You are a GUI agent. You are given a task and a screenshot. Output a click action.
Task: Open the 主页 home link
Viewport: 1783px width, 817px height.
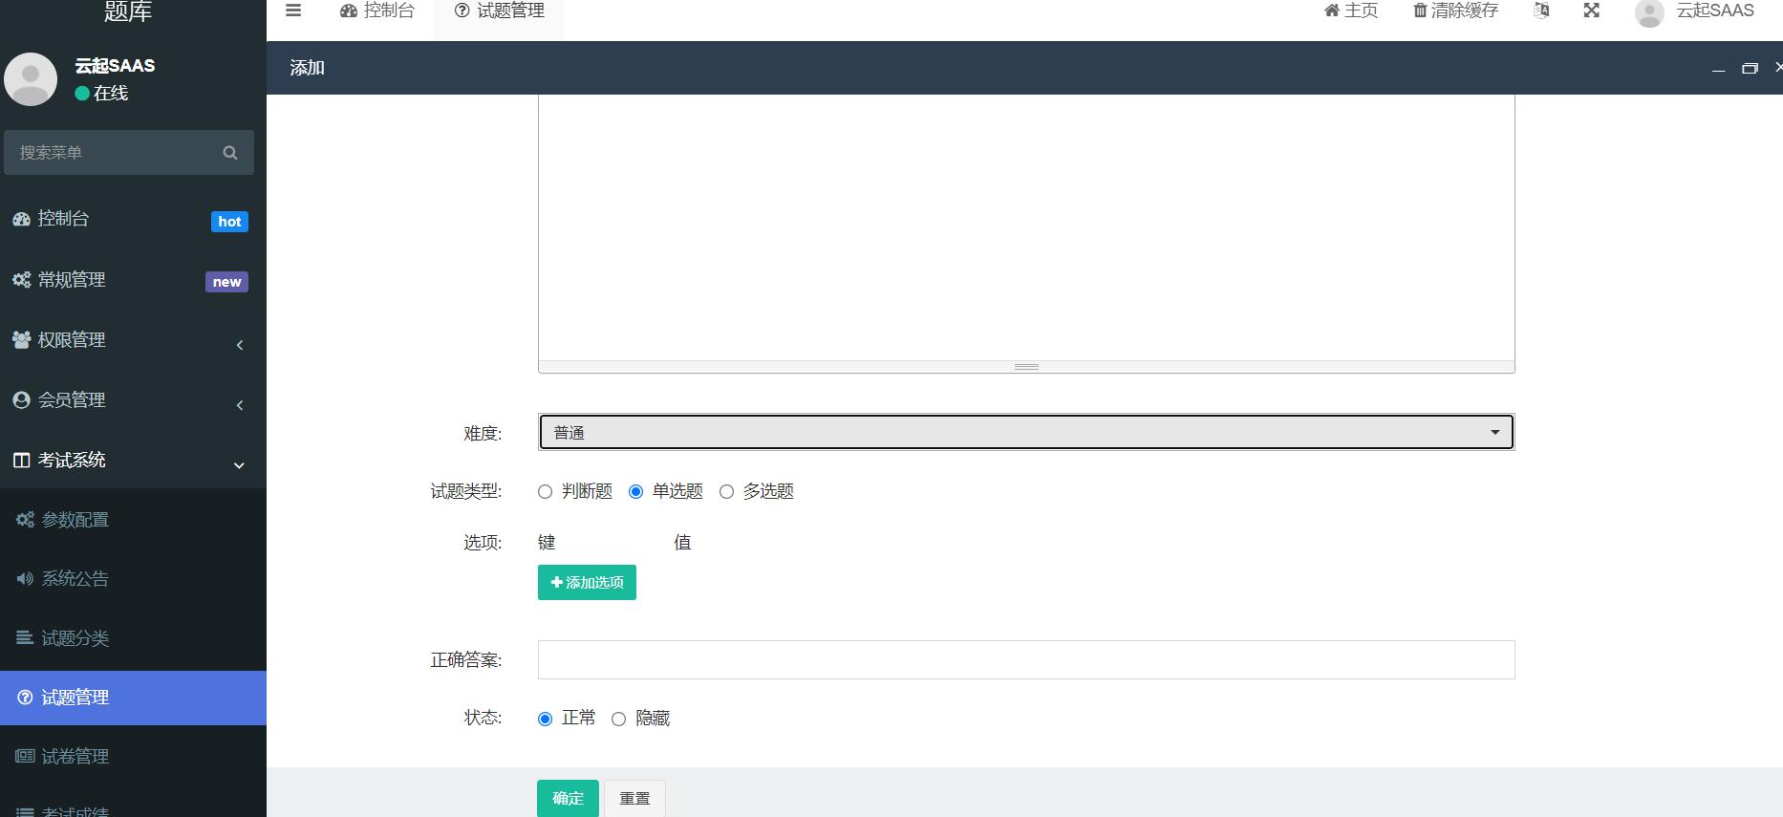[1350, 11]
